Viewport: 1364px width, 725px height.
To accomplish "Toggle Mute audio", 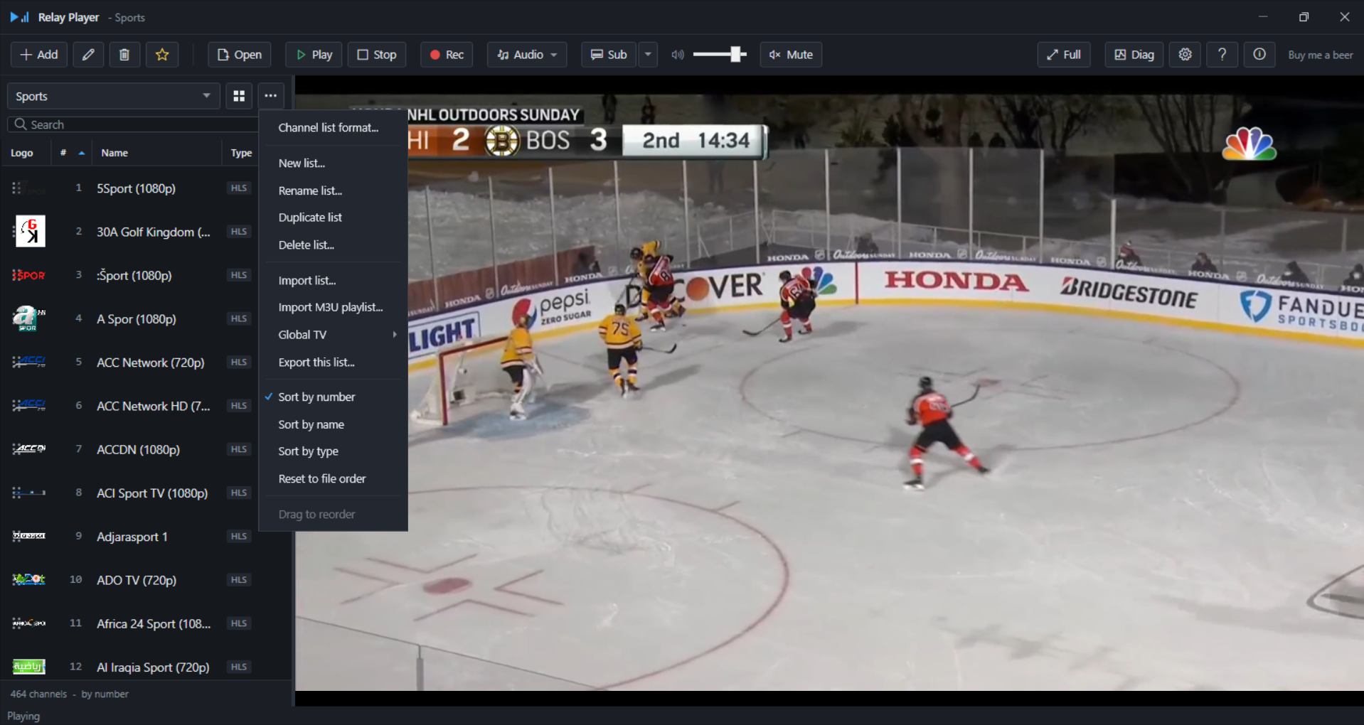I will coord(791,55).
